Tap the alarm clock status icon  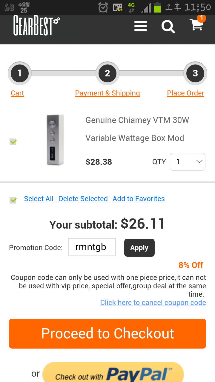[103, 7]
